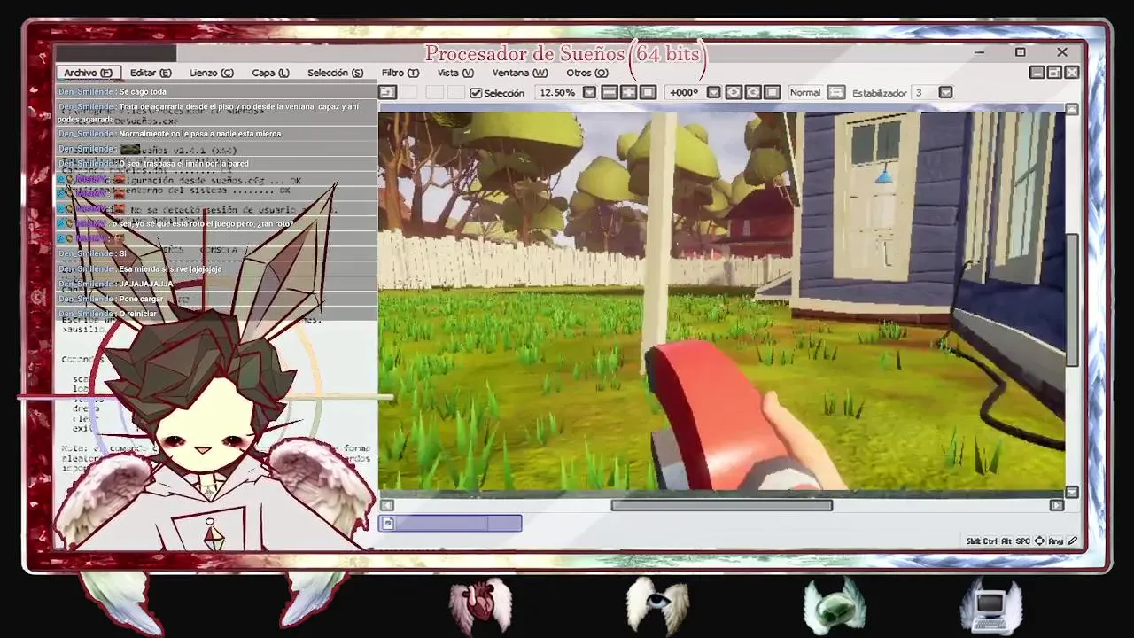The height and width of the screenshot is (638, 1134).
Task: Click the winged computer icon at bottom
Action: point(992,605)
